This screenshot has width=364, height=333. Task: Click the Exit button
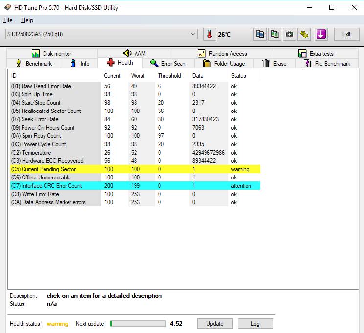(x=346, y=34)
